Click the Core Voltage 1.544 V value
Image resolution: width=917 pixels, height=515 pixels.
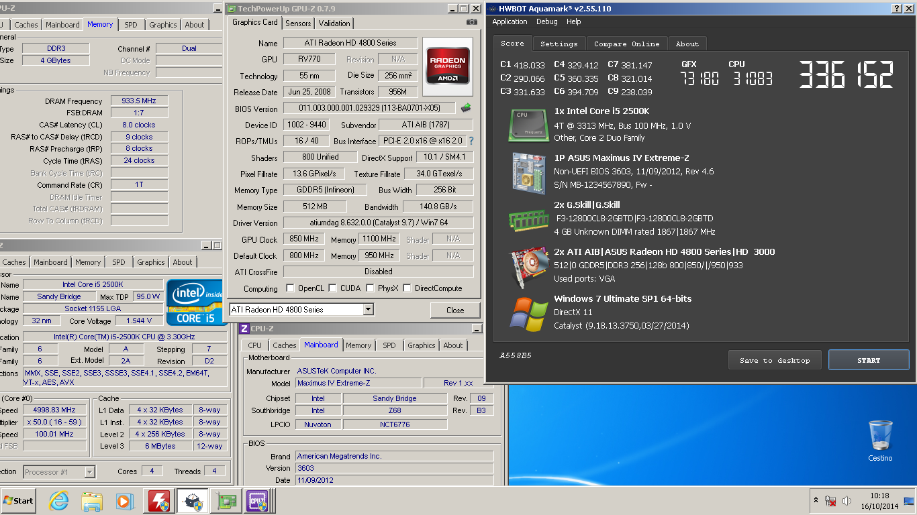[139, 321]
